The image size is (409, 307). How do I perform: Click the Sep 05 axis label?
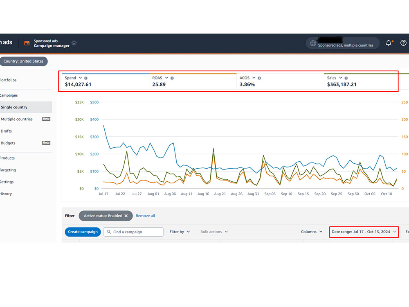pyautogui.click(x=270, y=194)
